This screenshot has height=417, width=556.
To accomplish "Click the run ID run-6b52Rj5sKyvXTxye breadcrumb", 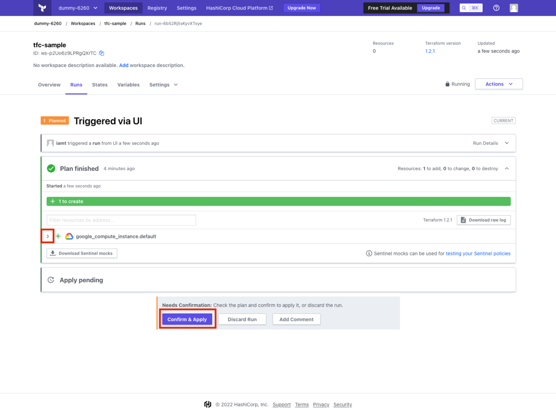I will pyautogui.click(x=178, y=24).
